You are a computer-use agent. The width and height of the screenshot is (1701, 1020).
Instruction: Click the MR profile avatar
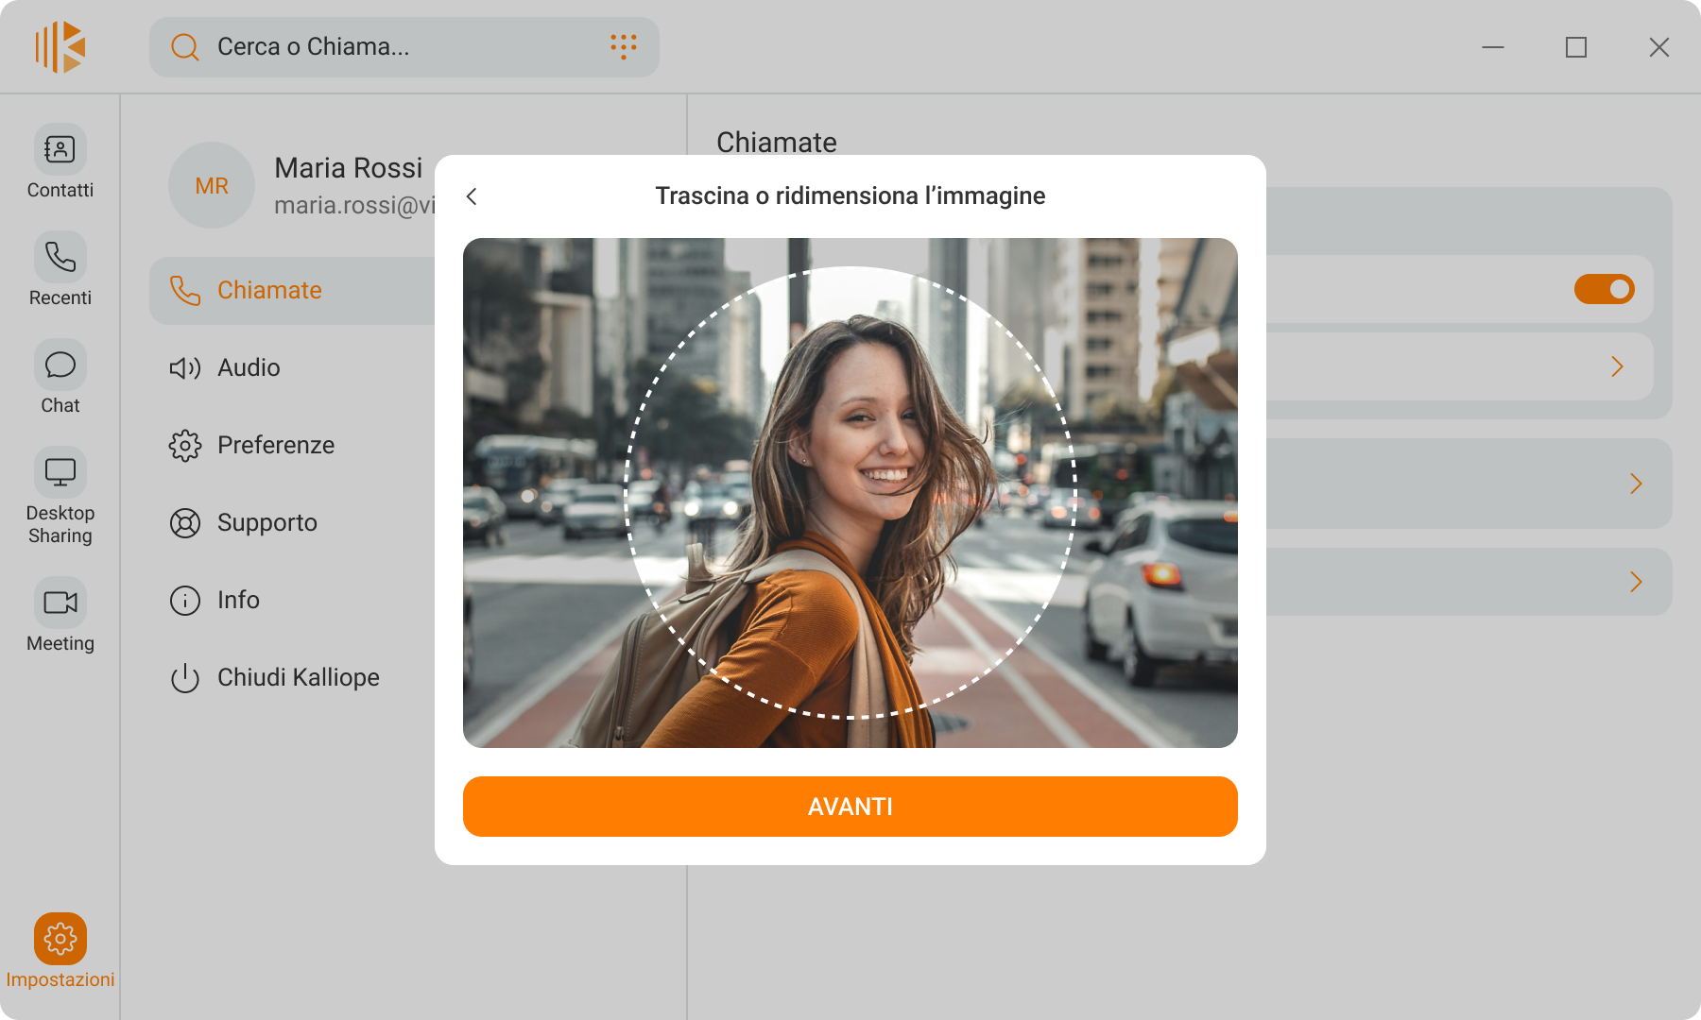click(x=212, y=185)
